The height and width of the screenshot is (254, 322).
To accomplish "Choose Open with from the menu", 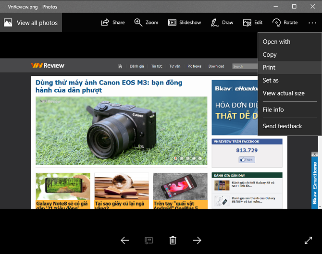I will click(276, 42).
